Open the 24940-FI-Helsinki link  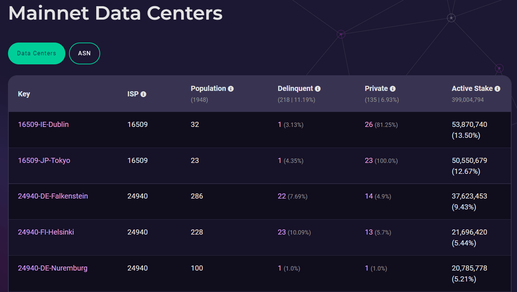(46, 232)
